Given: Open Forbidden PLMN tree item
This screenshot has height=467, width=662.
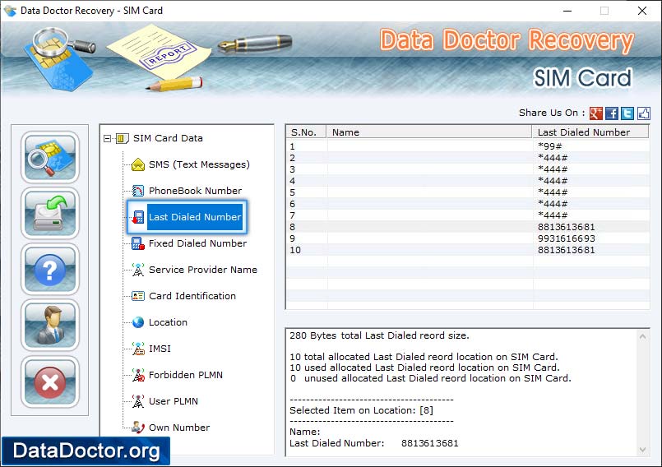Looking at the screenshot, I should (x=185, y=375).
